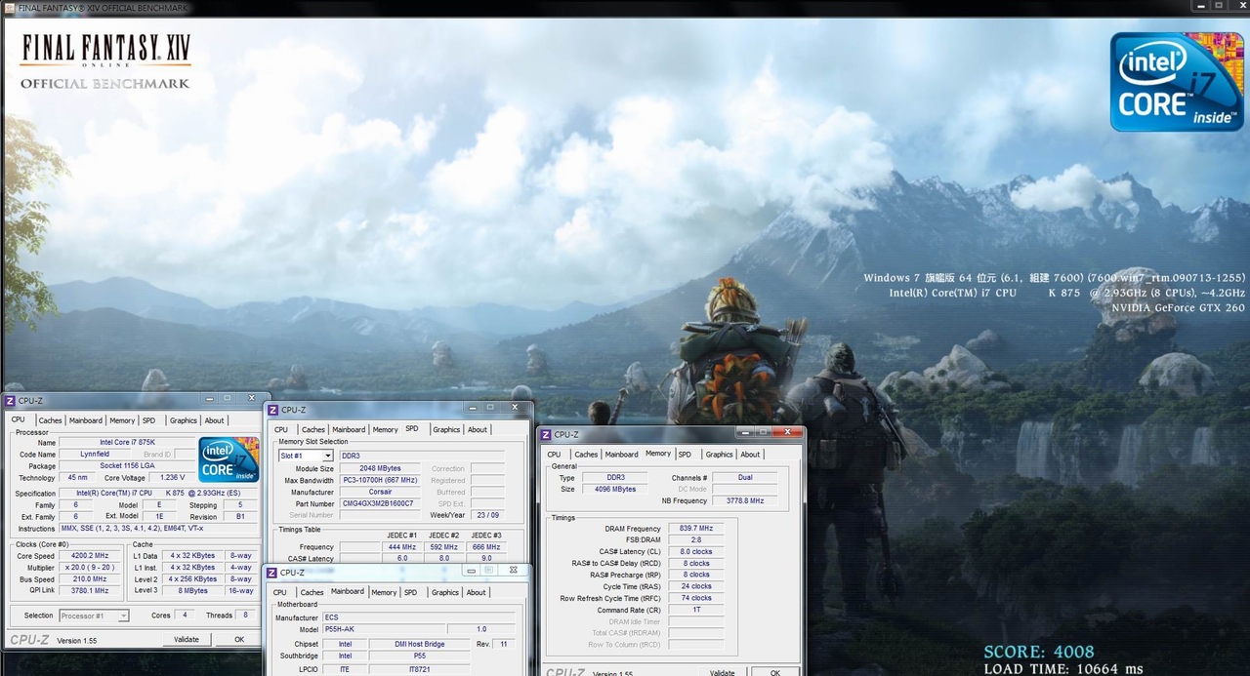Open Memory tab in the CPU-Z CPU window
This screenshot has width=1250, height=676.
pyautogui.click(x=122, y=420)
